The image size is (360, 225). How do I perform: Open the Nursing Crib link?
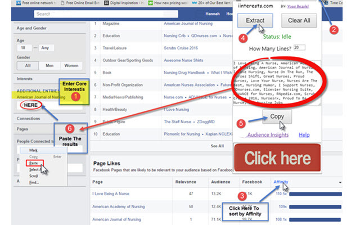click(174, 35)
